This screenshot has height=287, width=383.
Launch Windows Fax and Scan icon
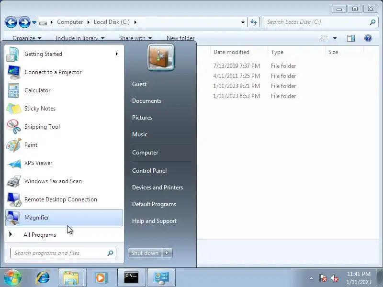tap(14, 181)
